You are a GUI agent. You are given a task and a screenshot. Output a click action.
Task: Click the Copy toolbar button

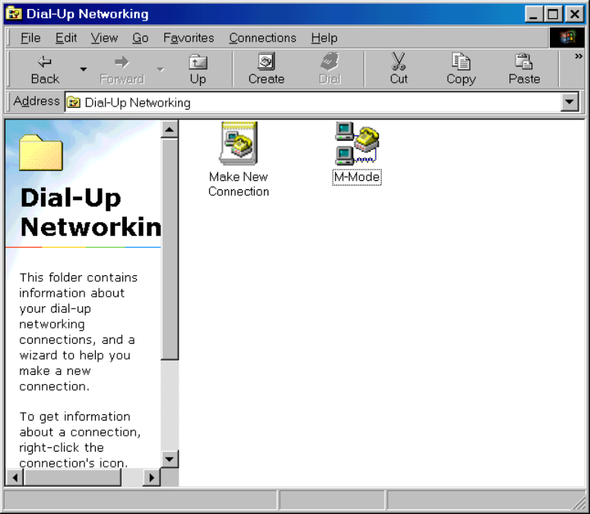[x=461, y=70]
